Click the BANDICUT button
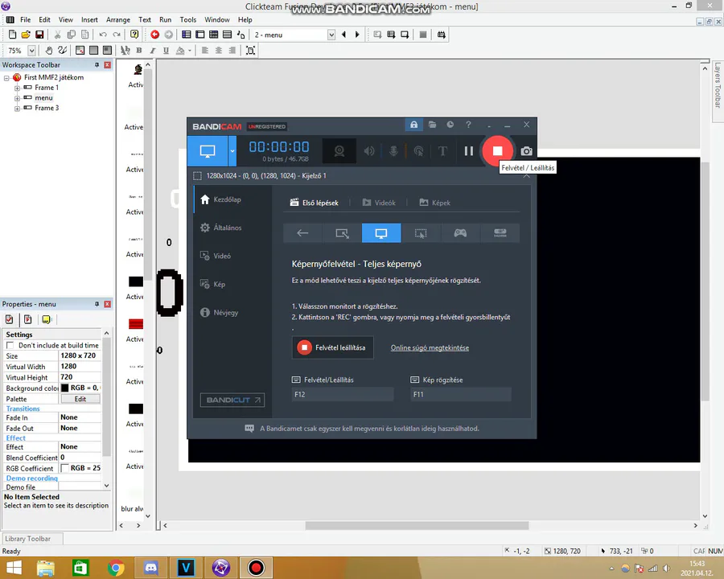724x579 pixels. pos(232,400)
